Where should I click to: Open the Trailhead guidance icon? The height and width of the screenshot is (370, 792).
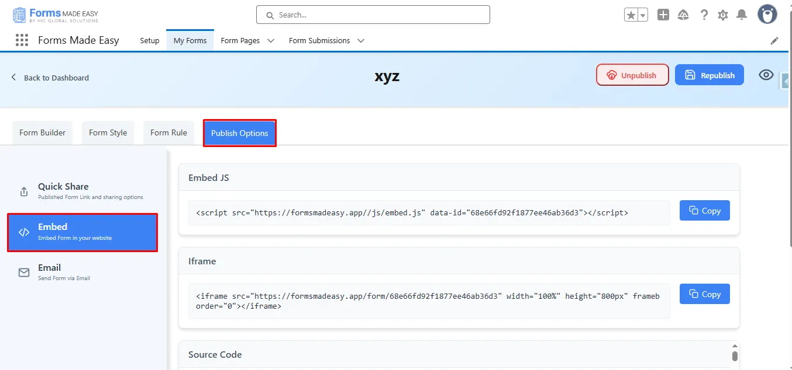point(683,15)
